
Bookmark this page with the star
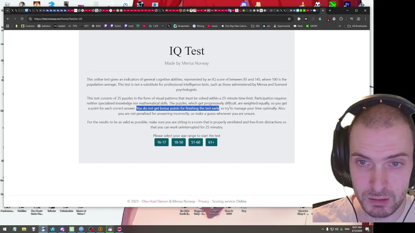(x=289, y=19)
